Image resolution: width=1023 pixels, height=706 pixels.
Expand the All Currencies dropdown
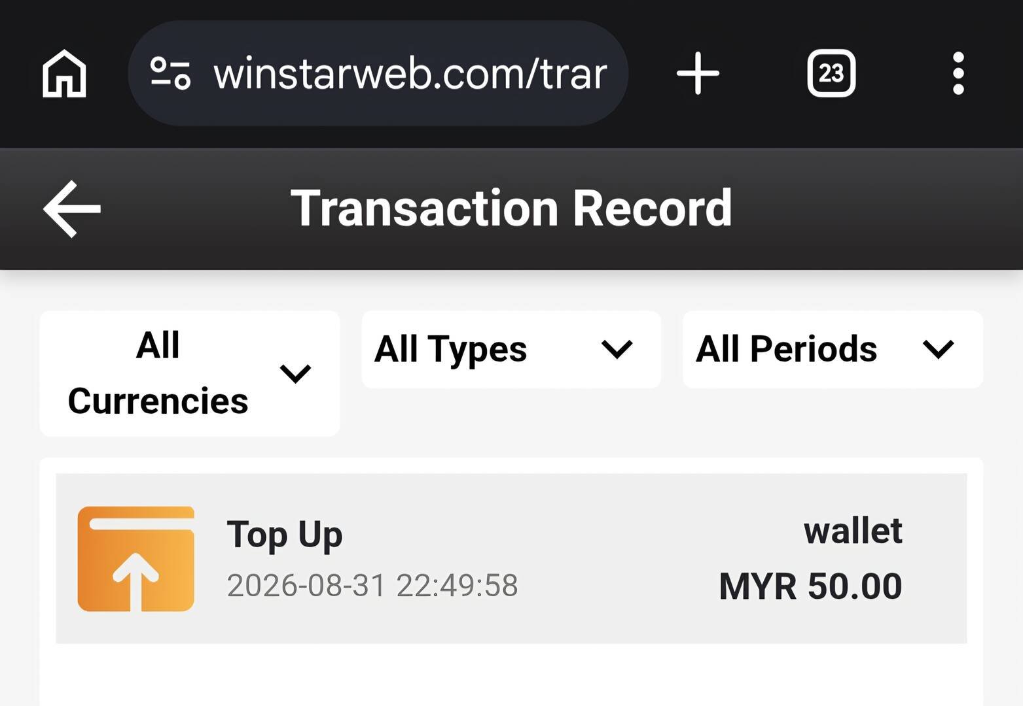[x=190, y=373]
